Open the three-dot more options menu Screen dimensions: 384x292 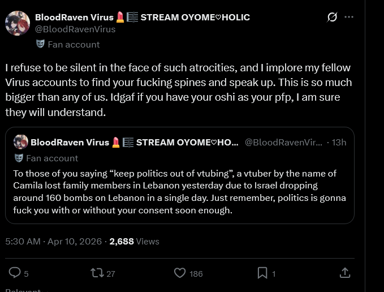click(x=349, y=17)
